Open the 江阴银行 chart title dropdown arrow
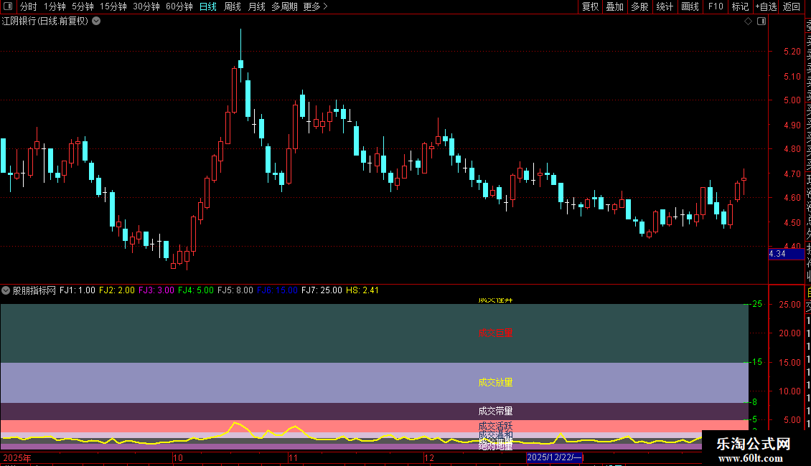This screenshot has width=811, height=466. (x=96, y=22)
